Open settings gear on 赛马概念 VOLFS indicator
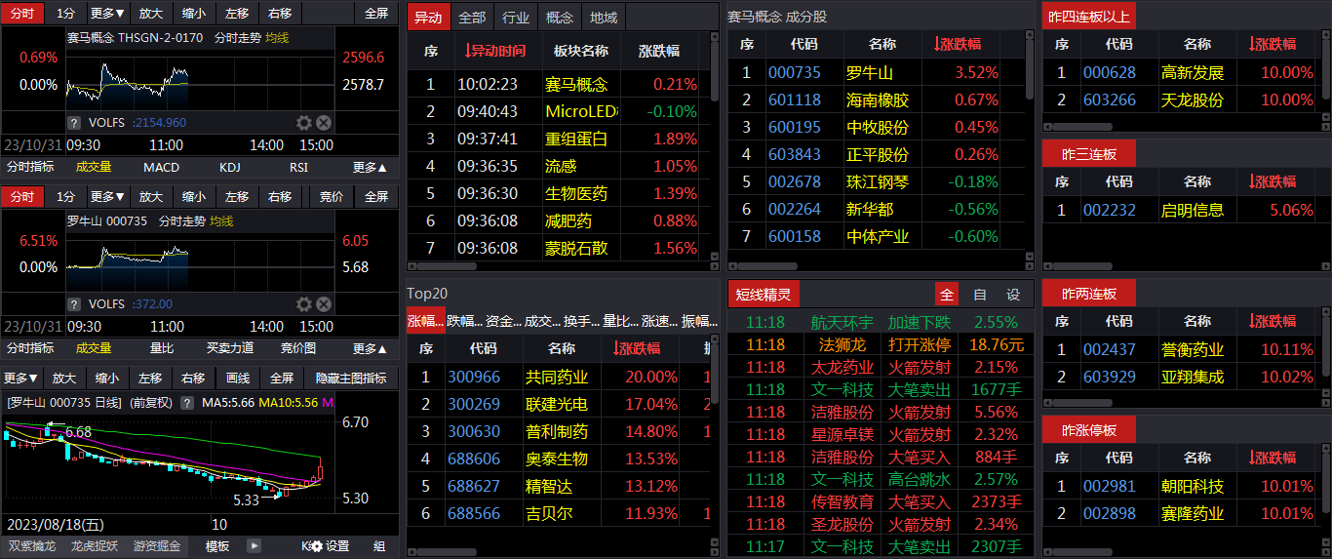This screenshot has height=559, width=1332. (303, 123)
